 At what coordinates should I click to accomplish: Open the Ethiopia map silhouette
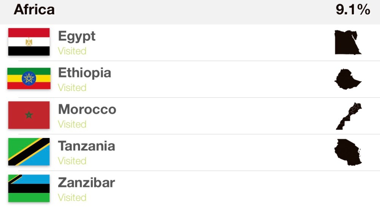coord(348,79)
